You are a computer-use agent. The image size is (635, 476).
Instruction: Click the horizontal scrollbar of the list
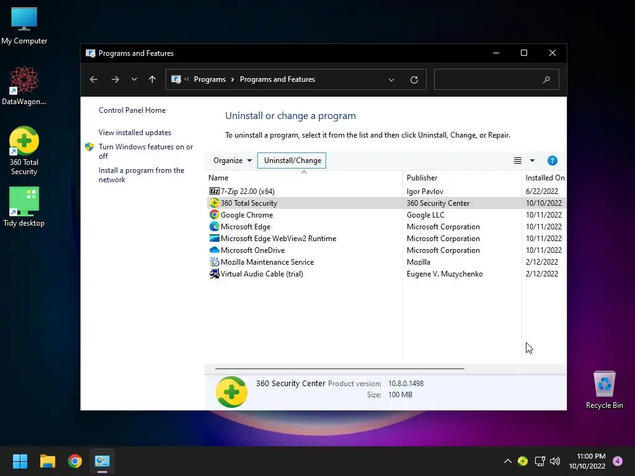[x=339, y=369]
